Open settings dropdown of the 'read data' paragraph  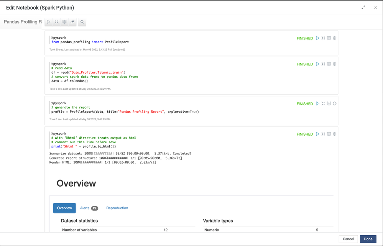(x=335, y=64)
